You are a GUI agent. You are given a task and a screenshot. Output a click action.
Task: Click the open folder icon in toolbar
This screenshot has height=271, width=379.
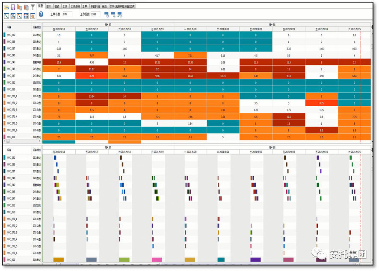coord(6,7)
